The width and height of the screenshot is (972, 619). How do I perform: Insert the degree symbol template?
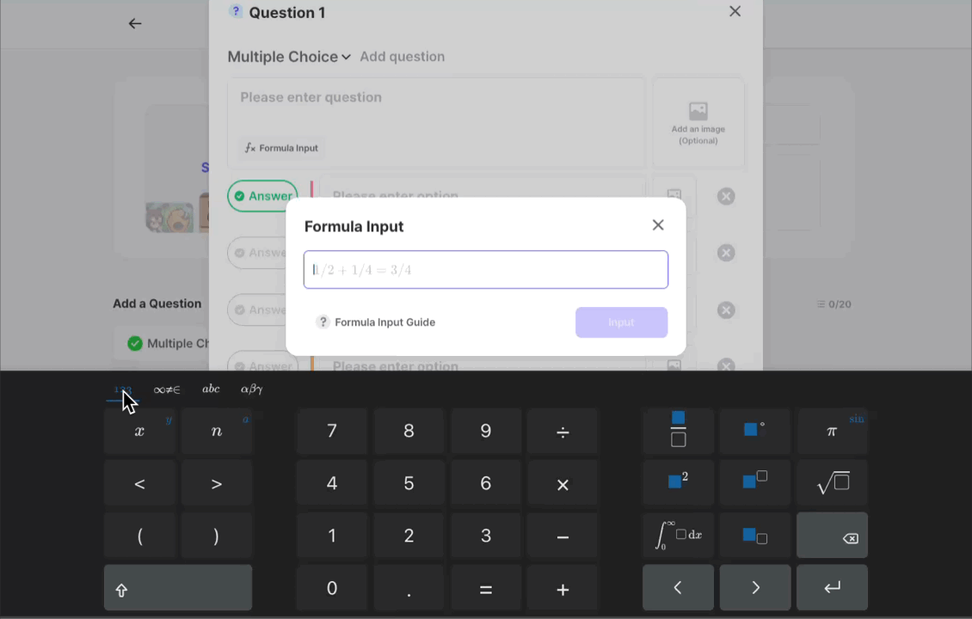(x=755, y=431)
